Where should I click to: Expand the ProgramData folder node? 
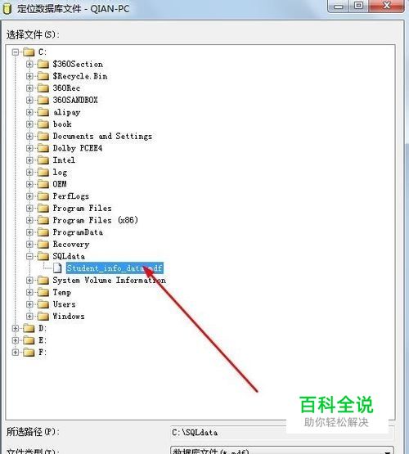point(29,232)
